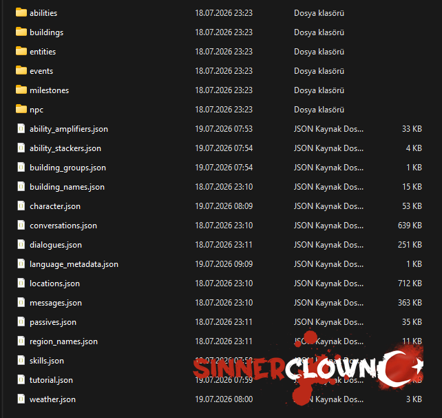Choose the building_groups.json file
Screen dimensions: 442x418
point(68,168)
